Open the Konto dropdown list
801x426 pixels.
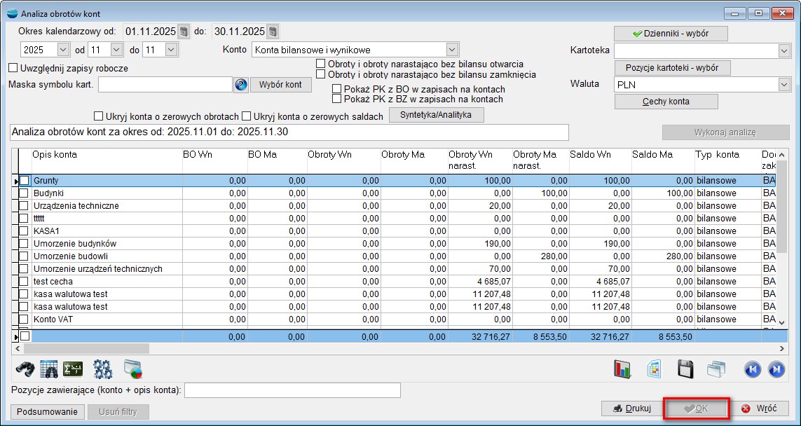[452, 50]
